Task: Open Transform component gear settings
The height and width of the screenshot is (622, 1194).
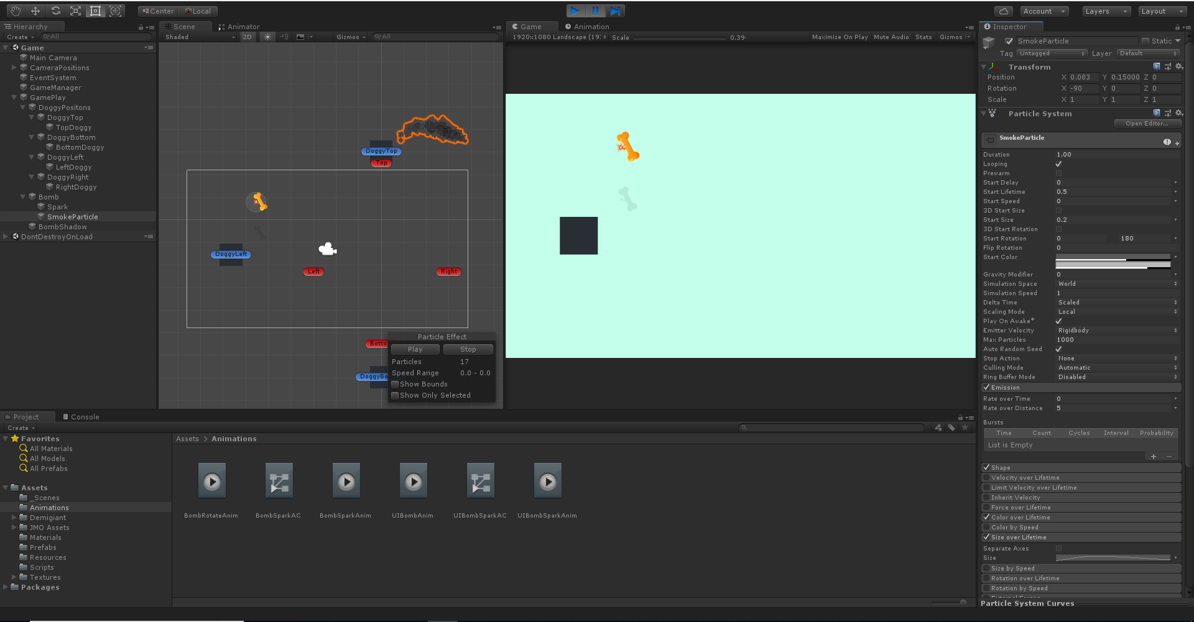Action: point(1179,66)
